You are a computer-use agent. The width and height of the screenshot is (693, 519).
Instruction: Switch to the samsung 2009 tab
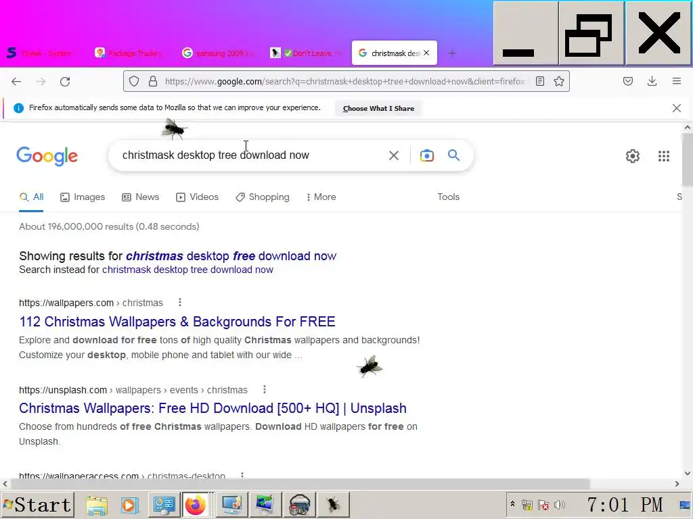click(x=217, y=53)
